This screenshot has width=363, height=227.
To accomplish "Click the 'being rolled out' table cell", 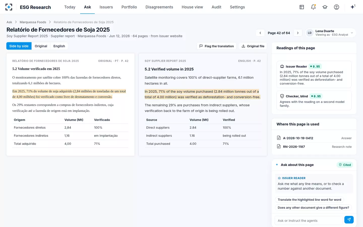I will (234, 136).
